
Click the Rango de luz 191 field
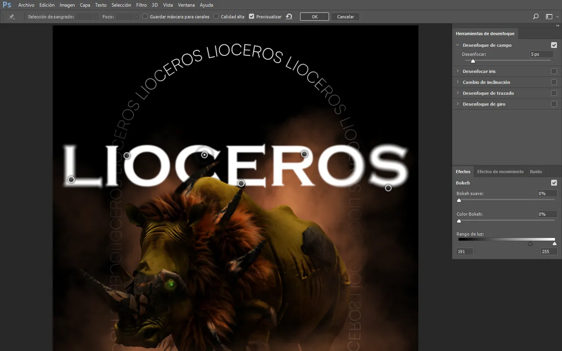pyautogui.click(x=465, y=251)
